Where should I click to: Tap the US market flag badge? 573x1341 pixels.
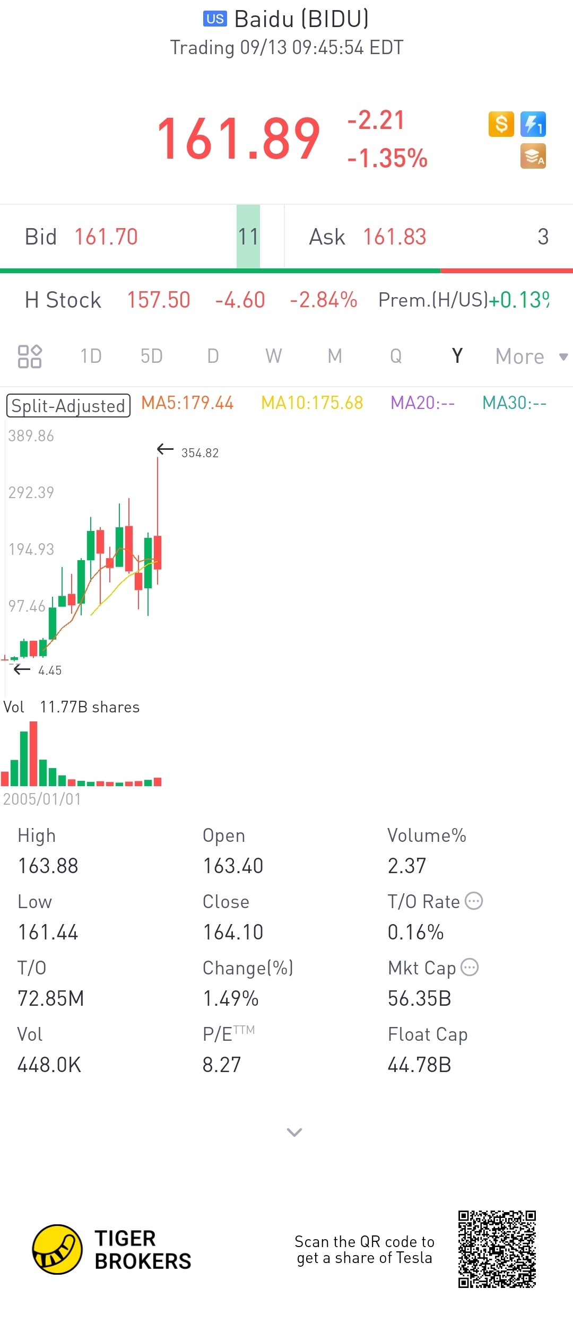215,19
